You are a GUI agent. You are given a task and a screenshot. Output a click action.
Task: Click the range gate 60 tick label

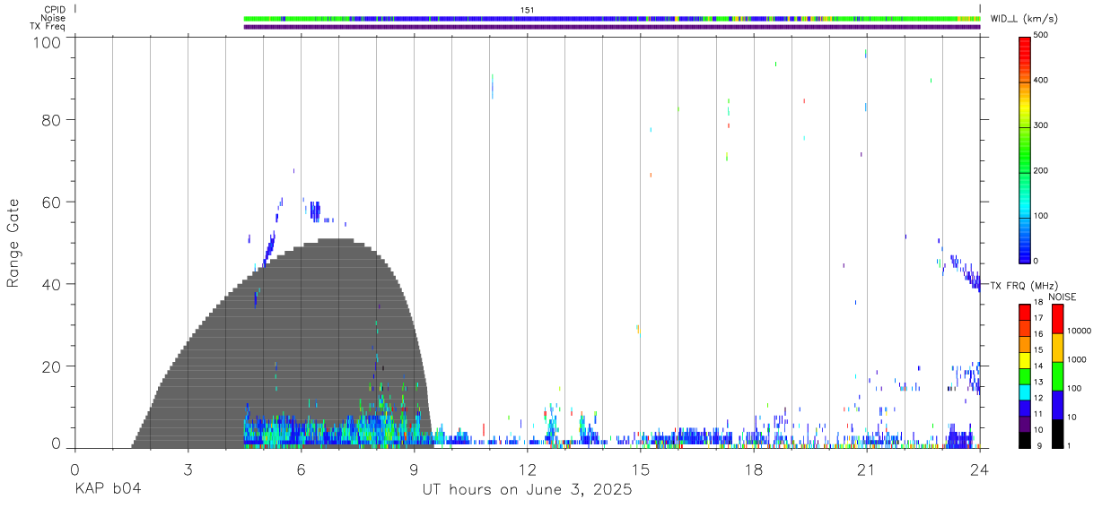(x=51, y=202)
